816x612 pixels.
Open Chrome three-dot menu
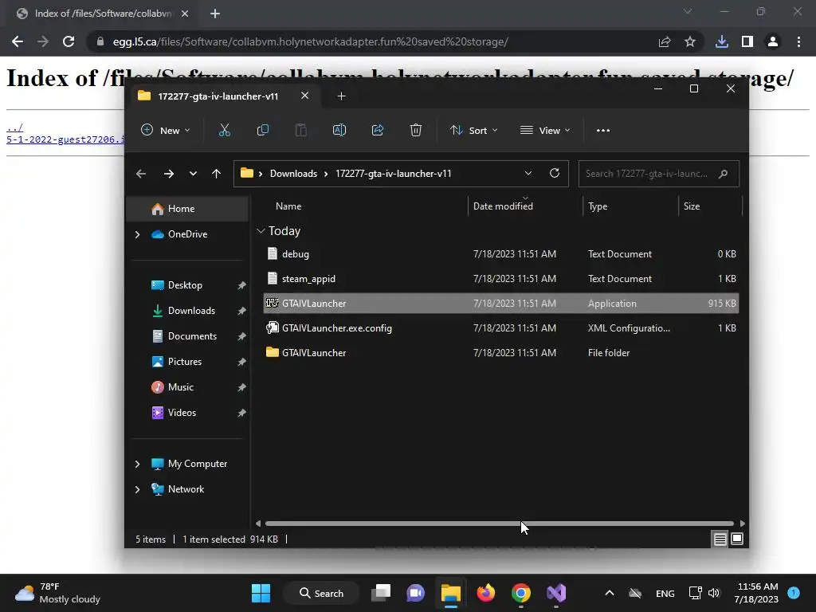pyautogui.click(x=798, y=41)
